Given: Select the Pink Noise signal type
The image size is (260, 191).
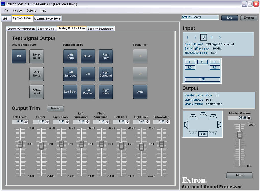Looking at the screenshot, I should 37,74.
